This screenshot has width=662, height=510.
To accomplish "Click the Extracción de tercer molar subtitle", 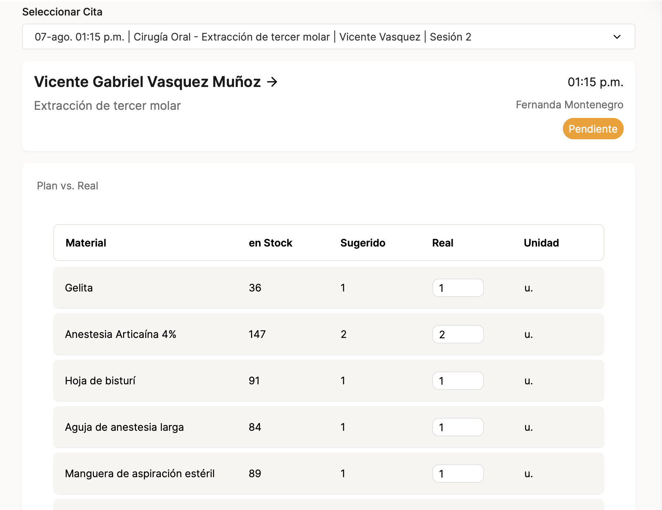I will 107,106.
